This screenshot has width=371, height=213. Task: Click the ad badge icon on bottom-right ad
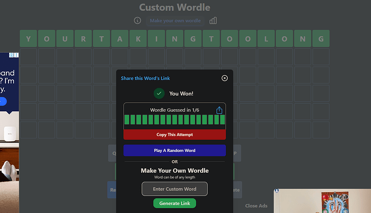(x=276, y=191)
